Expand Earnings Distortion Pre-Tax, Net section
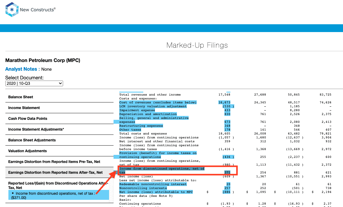This screenshot has width=343, height=207. point(54,162)
